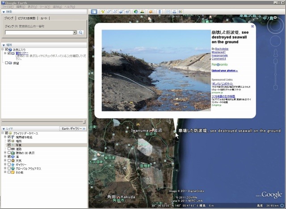This screenshot has height=209, width=286.
Task: Toggle the sidebar with the toolbar panel icon
Action: tap(94, 12)
